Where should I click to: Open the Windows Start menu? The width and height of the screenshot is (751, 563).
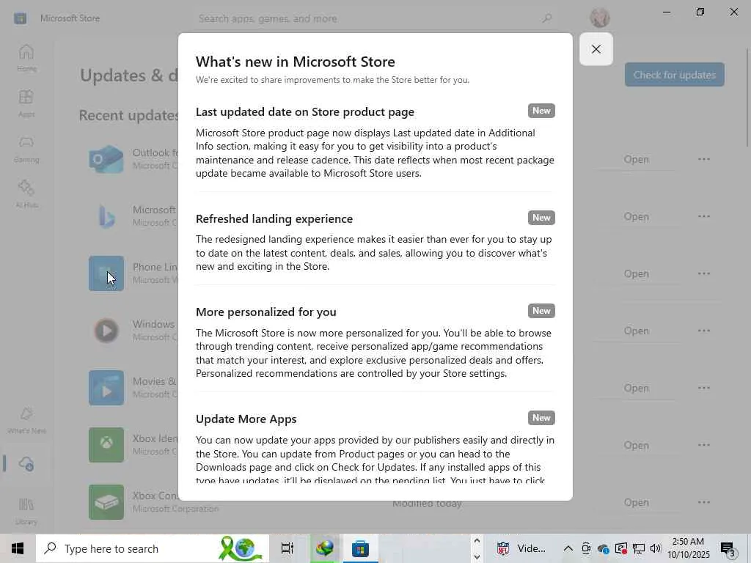pyautogui.click(x=18, y=548)
